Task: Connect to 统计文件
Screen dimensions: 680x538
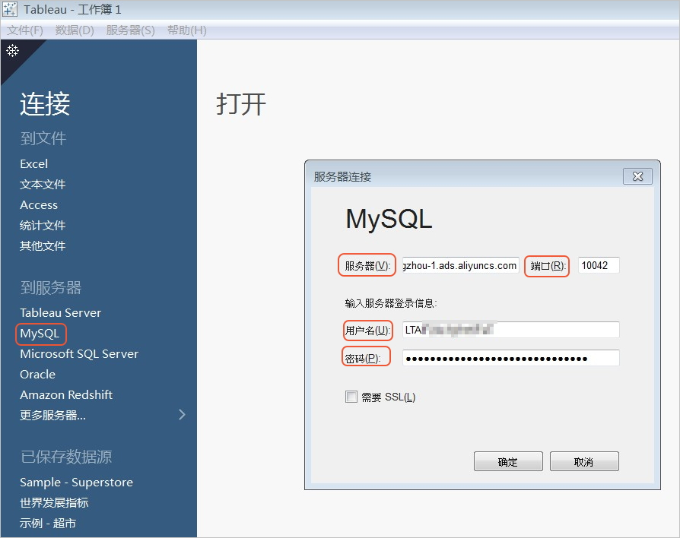Action: (43, 225)
